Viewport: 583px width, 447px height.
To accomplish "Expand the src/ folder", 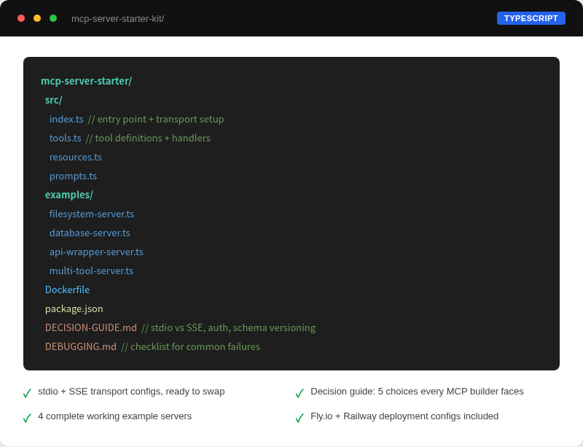I will click(53, 100).
